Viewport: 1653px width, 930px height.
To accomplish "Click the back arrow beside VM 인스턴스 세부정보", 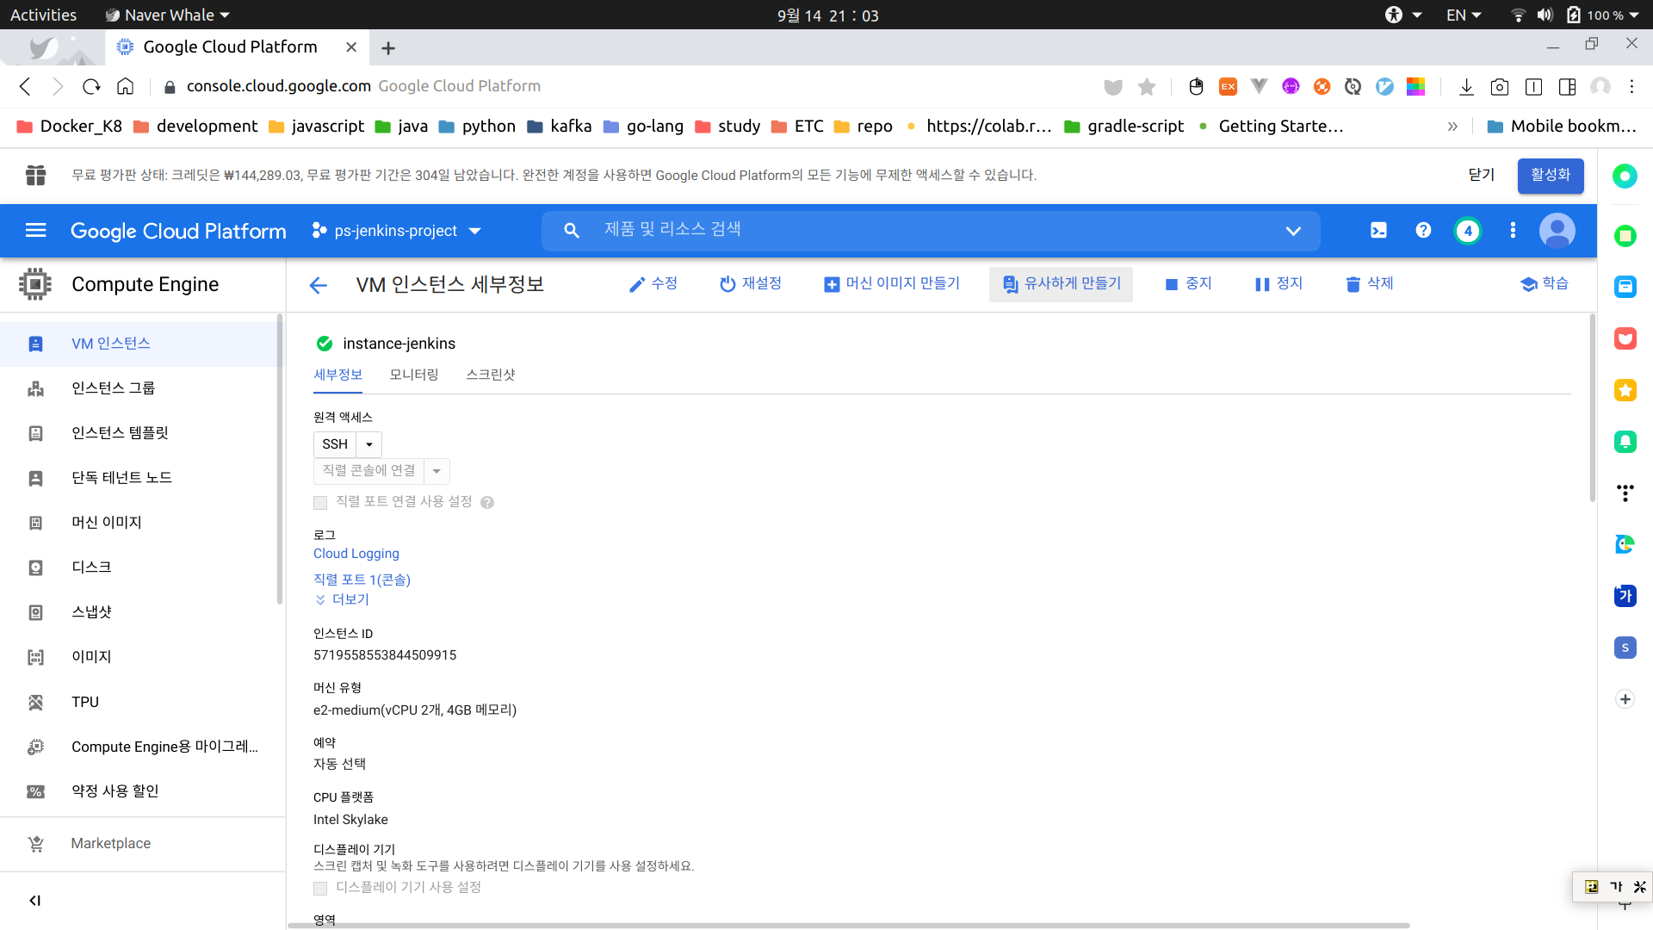I will point(318,285).
